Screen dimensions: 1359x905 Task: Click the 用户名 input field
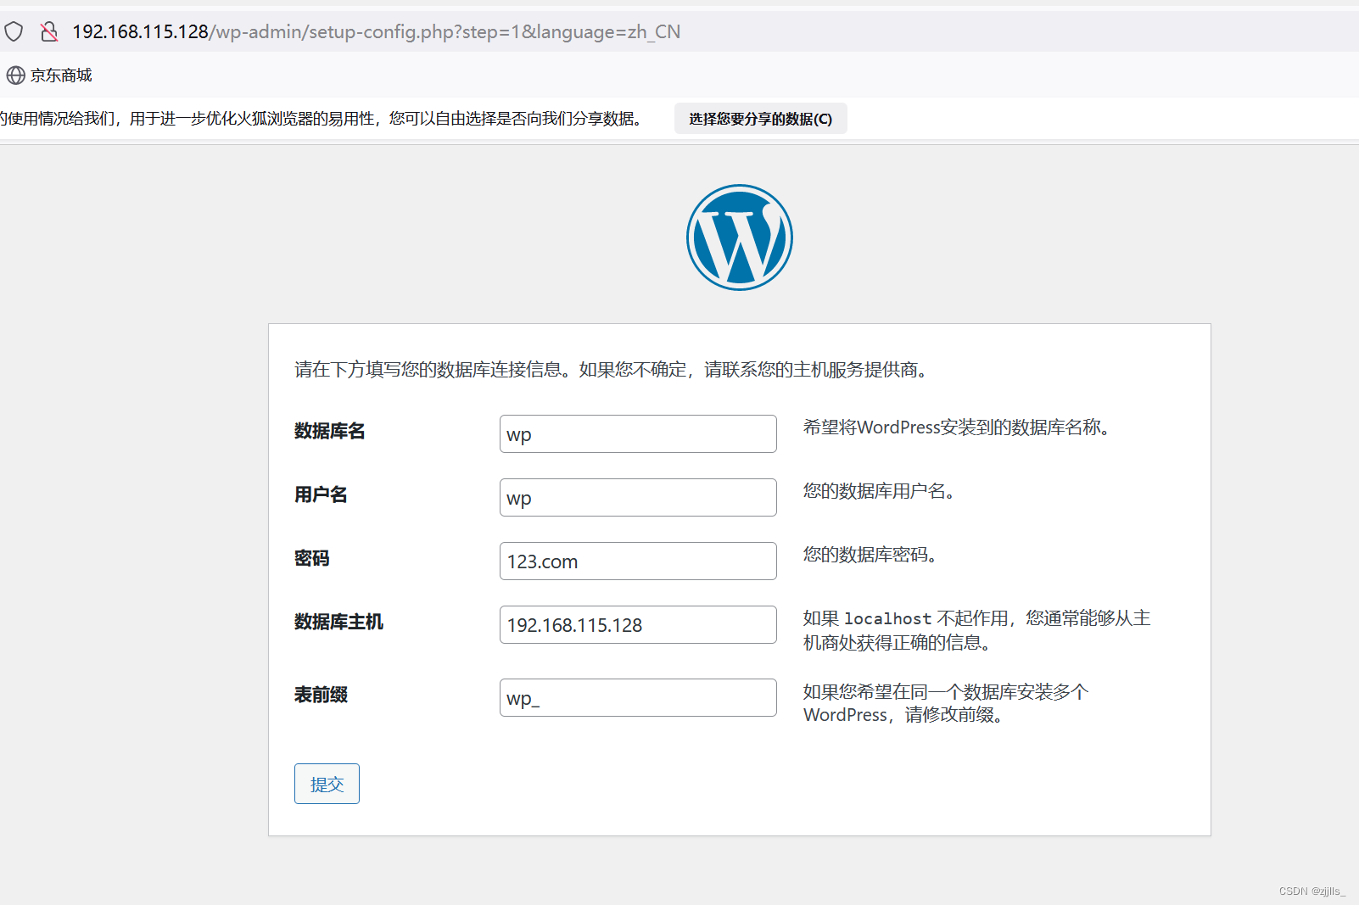click(x=637, y=497)
